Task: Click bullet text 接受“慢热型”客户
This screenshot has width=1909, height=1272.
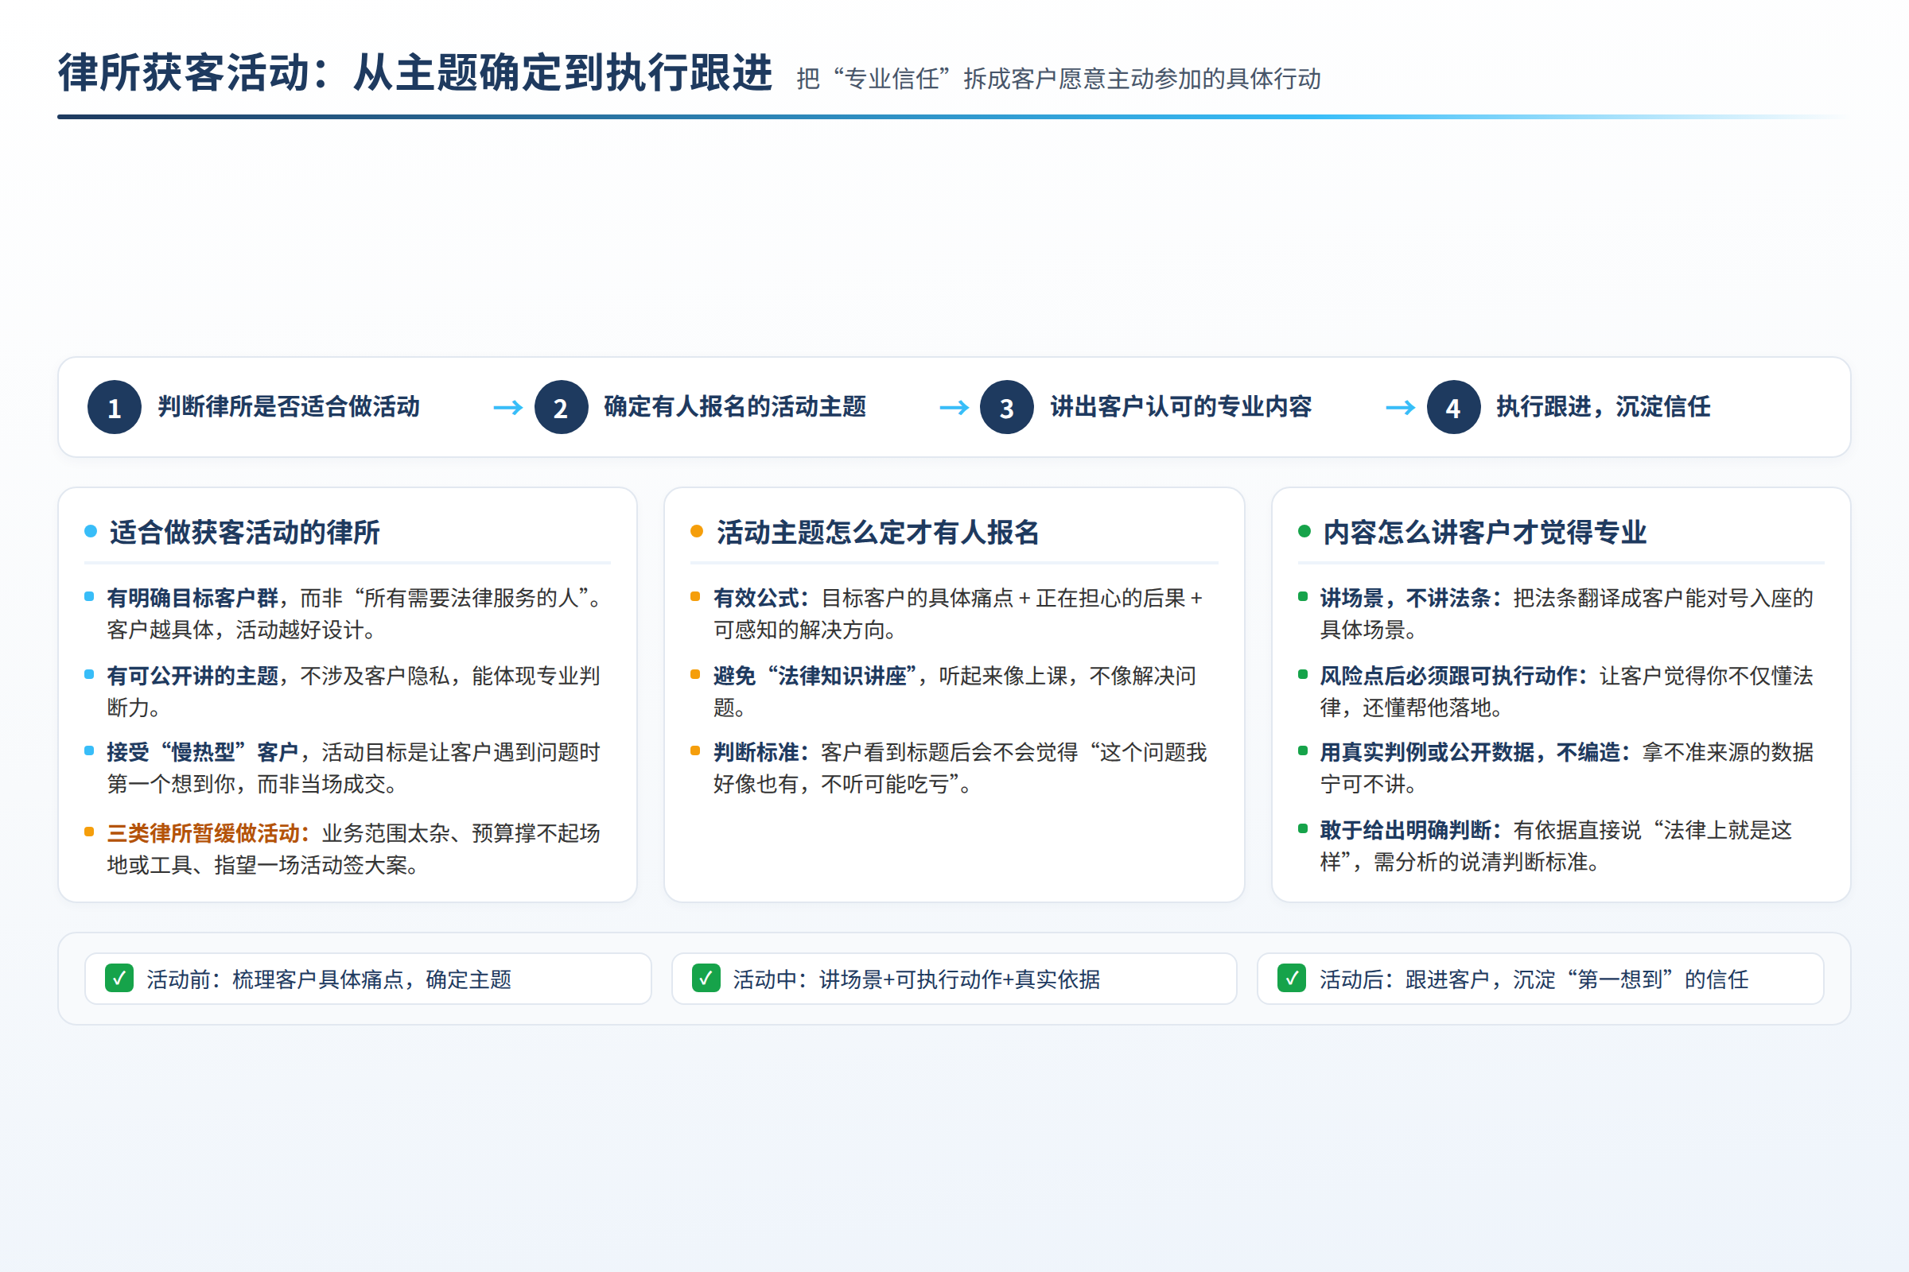Action: point(203,752)
